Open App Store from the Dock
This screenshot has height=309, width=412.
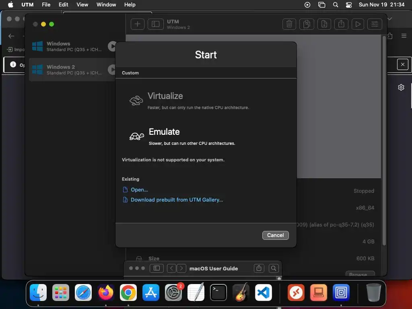point(151,293)
